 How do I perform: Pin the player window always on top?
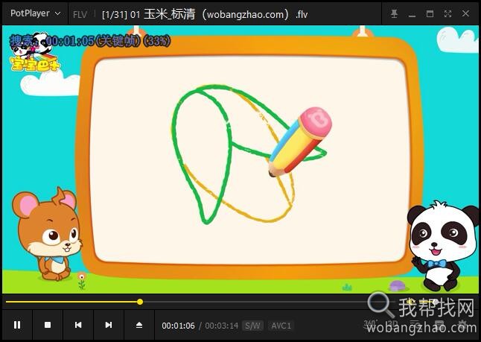(394, 14)
